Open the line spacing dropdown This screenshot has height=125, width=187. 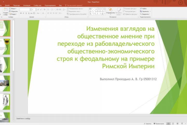[64, 10]
